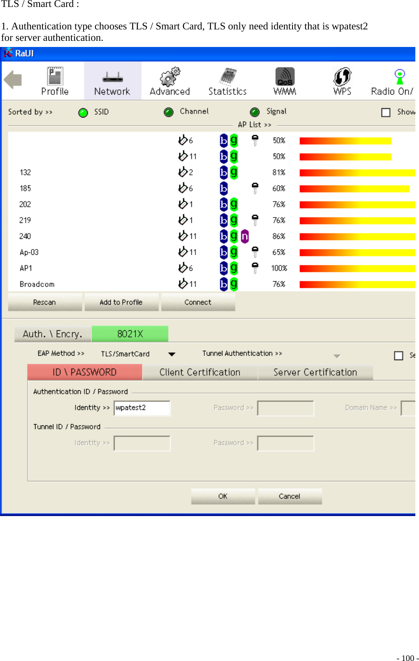Select the Client Certification tab
419x661 pixels.
click(200, 372)
